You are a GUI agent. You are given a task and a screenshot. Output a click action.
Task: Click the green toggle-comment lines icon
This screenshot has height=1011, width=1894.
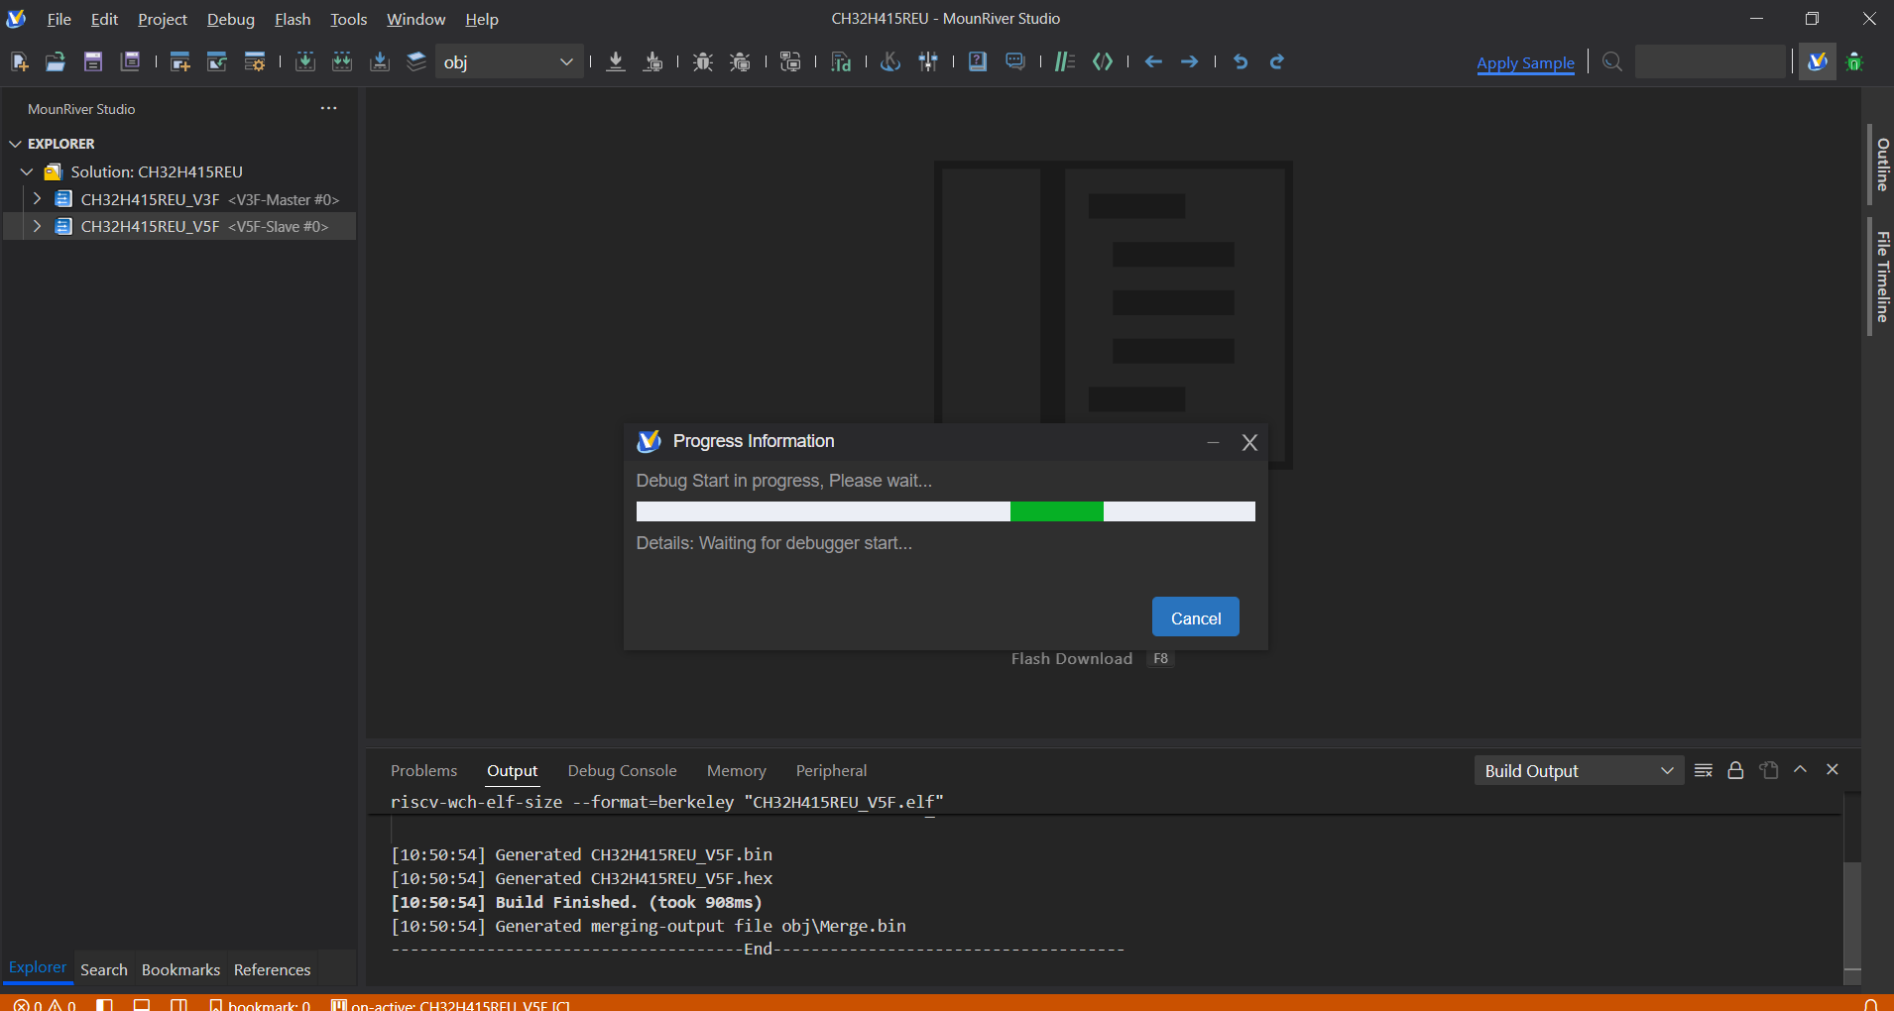point(1065,61)
